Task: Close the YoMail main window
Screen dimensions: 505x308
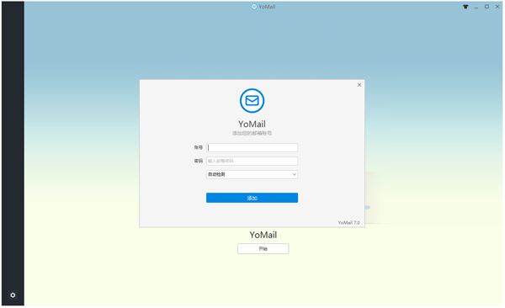Action: [497, 7]
